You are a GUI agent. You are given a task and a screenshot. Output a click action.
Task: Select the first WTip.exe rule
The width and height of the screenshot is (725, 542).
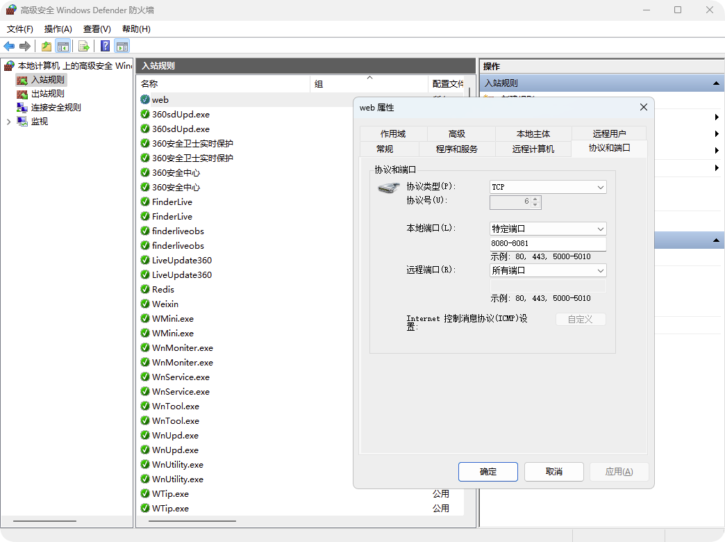(170, 493)
